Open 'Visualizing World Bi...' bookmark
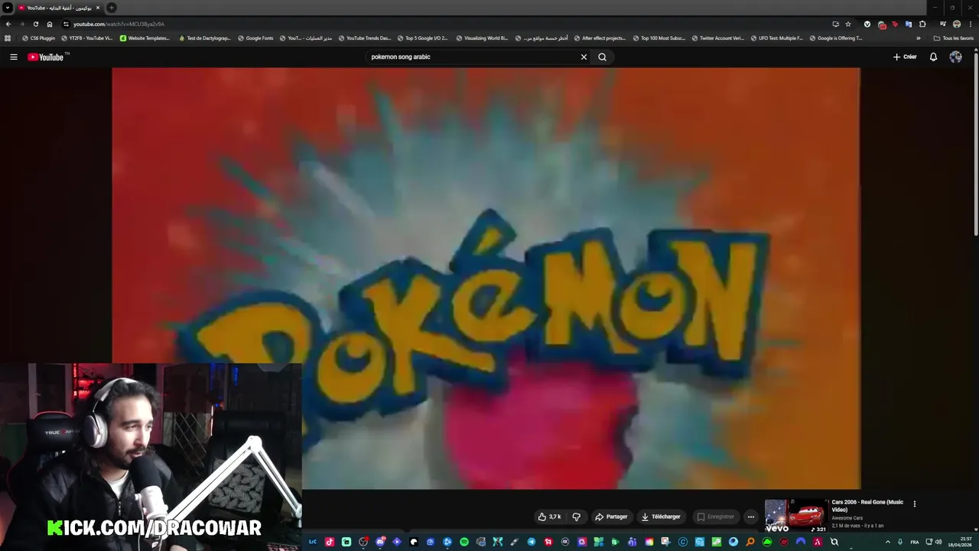 point(482,37)
